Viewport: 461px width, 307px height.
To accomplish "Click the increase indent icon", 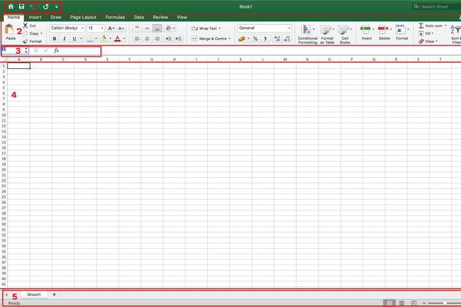I will pyautogui.click(x=178, y=39).
